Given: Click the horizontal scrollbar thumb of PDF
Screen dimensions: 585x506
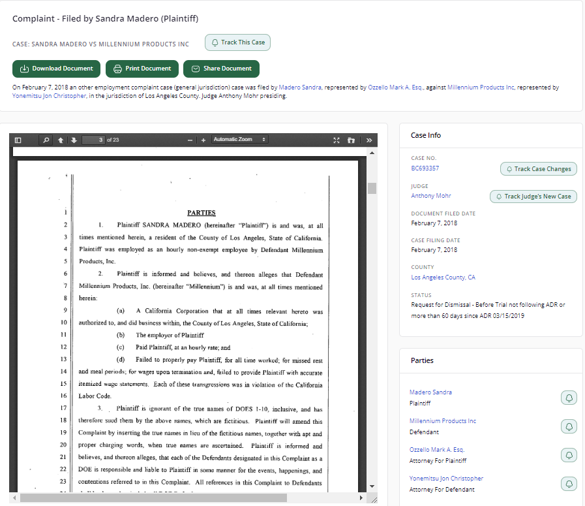Looking at the screenshot, I should (x=153, y=498).
